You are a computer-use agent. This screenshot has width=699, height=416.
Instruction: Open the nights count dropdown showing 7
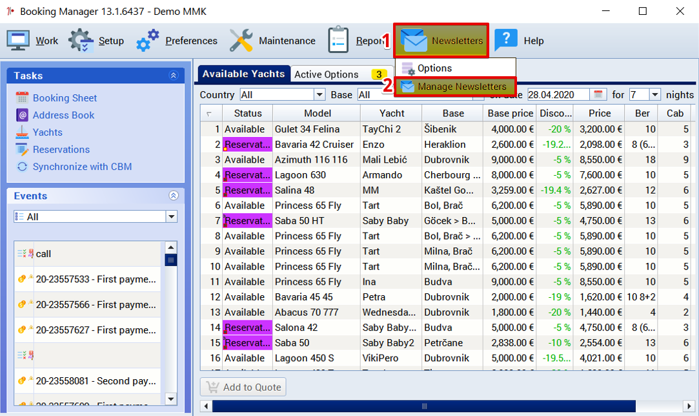click(x=654, y=94)
